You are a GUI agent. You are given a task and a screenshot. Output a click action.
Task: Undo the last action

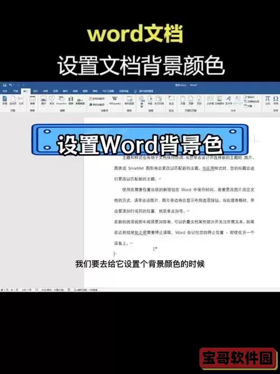[10, 85]
